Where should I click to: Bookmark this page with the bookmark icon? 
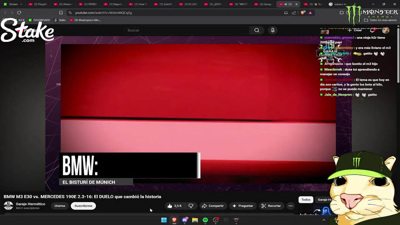(61, 13)
